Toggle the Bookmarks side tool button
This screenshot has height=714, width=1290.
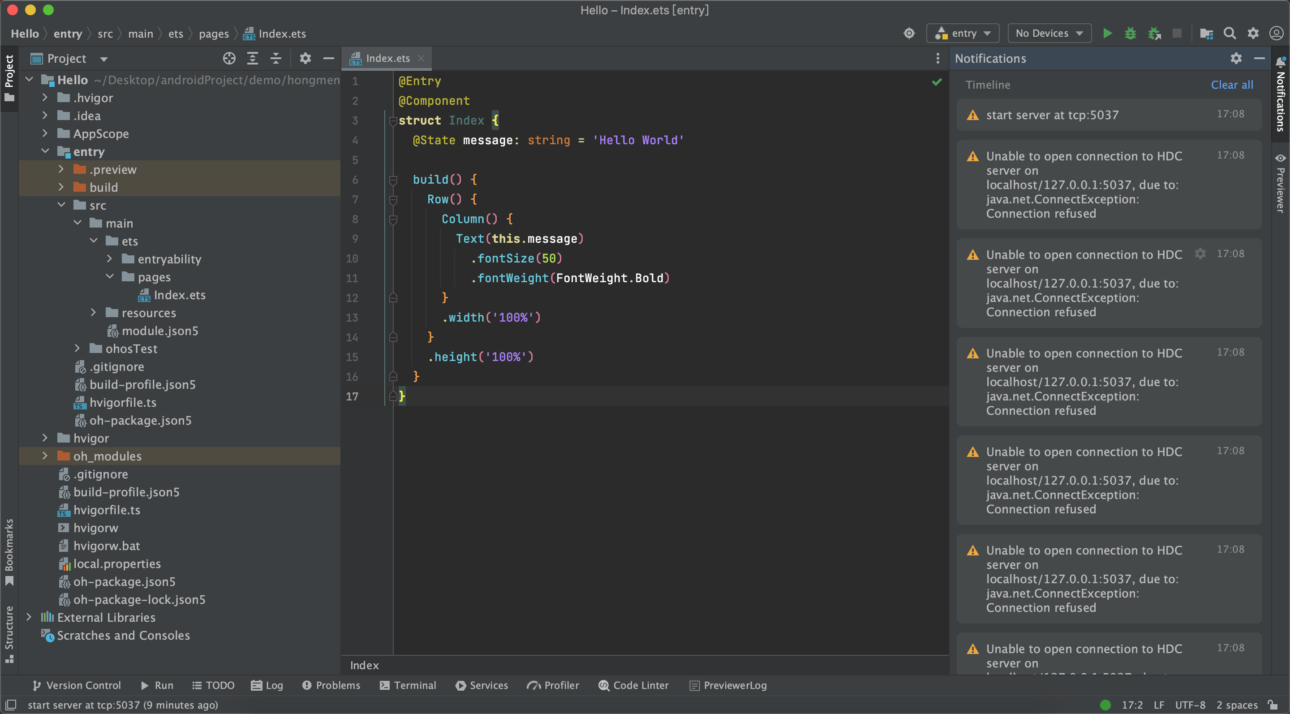[x=9, y=552]
